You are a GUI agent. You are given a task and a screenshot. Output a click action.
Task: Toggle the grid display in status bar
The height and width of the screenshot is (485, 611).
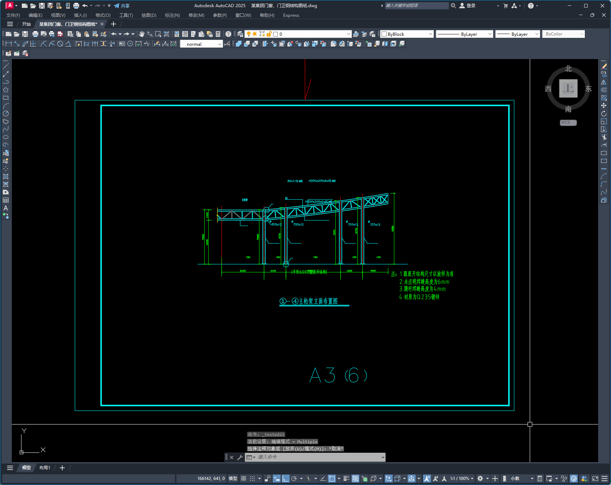click(x=243, y=479)
